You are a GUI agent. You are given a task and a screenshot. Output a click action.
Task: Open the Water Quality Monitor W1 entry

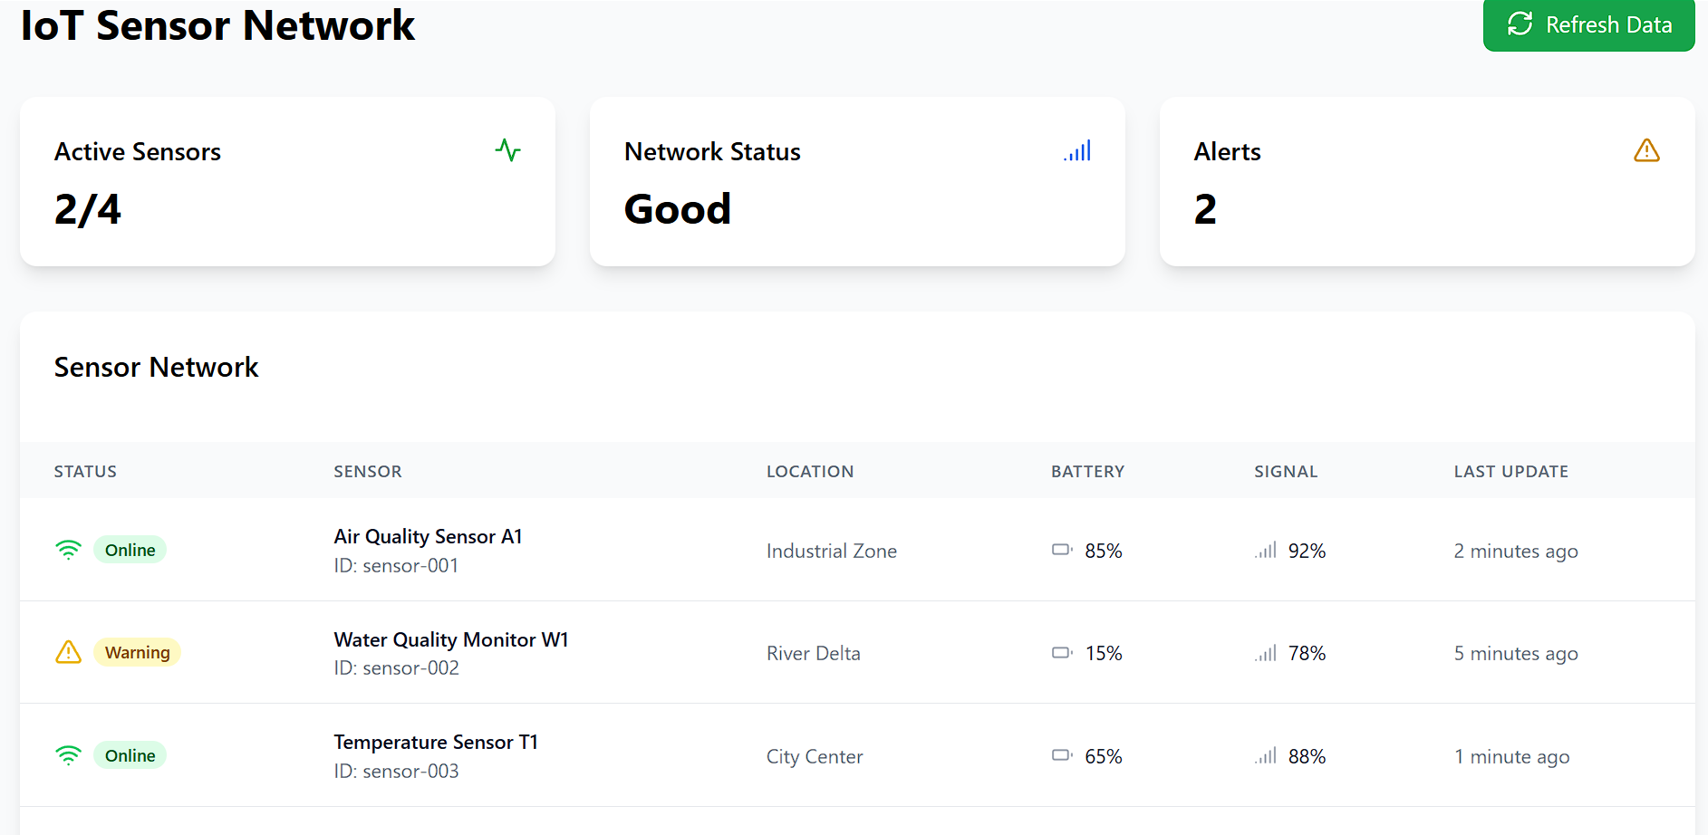click(450, 639)
